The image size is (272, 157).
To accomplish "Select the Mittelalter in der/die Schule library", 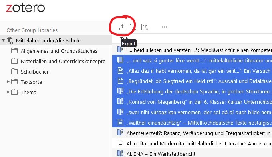I will click(x=56, y=40).
